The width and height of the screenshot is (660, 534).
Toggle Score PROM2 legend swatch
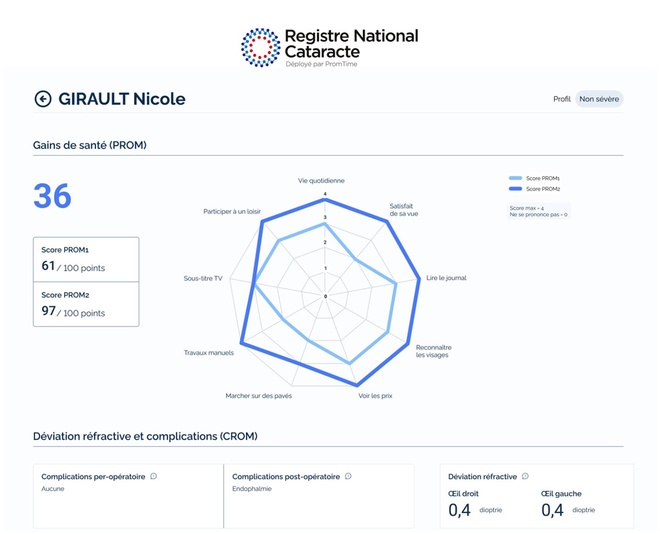click(x=515, y=189)
